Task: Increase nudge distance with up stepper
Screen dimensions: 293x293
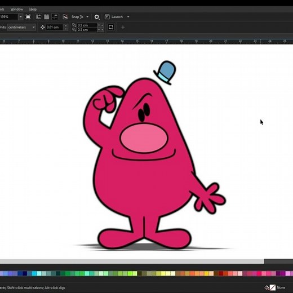Action: [x=65, y=26]
